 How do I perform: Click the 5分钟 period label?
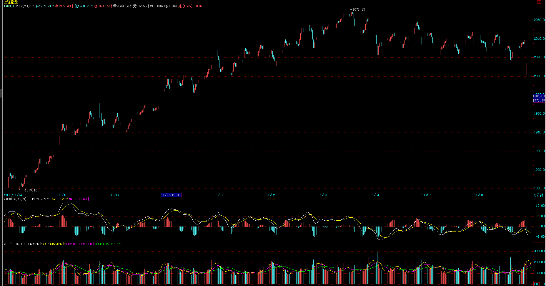[x=539, y=195]
